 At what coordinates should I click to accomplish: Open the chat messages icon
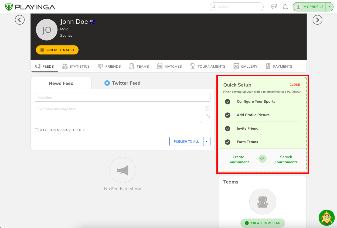[x=274, y=7]
